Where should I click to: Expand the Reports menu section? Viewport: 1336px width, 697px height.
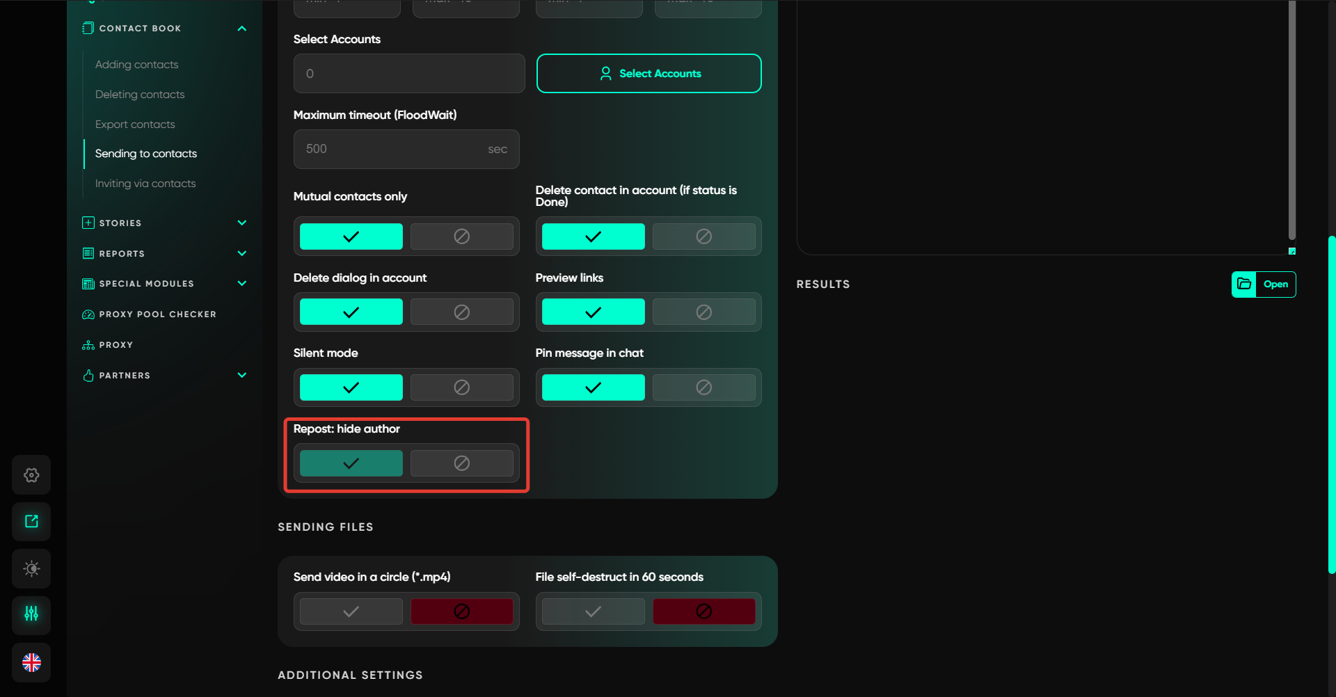[x=241, y=254]
